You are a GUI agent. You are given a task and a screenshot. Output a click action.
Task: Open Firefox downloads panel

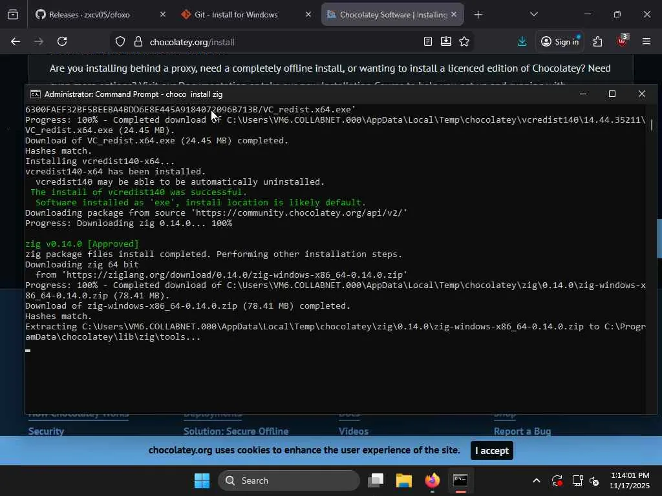[522, 41]
